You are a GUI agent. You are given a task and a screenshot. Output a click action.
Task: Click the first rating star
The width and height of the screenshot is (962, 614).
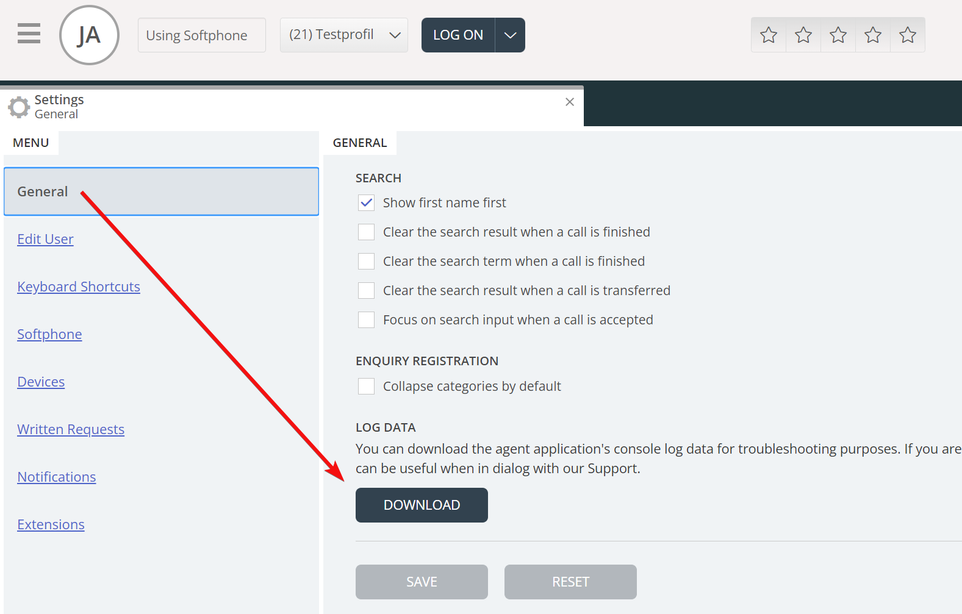[x=769, y=35]
